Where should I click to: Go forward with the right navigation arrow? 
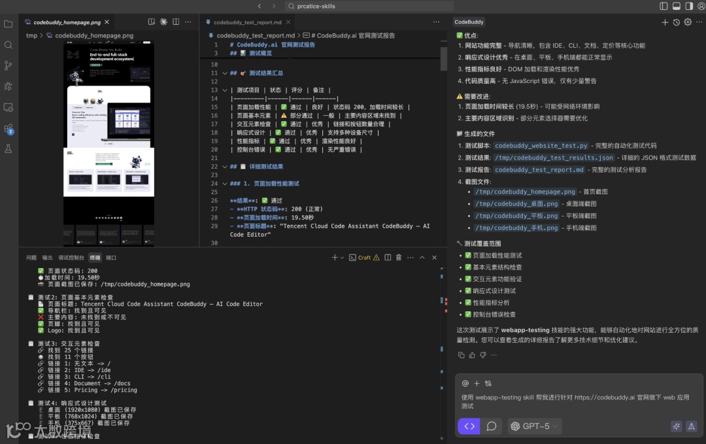(x=274, y=6)
